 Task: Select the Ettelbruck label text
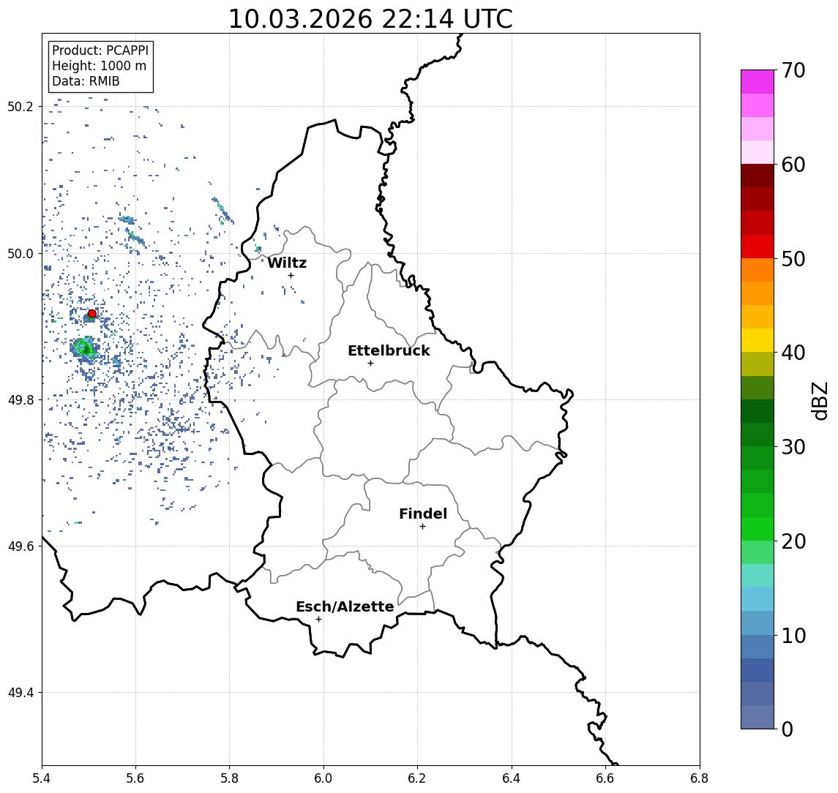(x=389, y=350)
